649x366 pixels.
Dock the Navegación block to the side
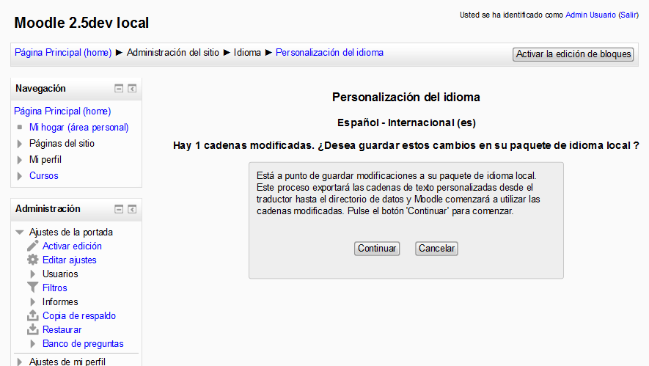point(132,89)
